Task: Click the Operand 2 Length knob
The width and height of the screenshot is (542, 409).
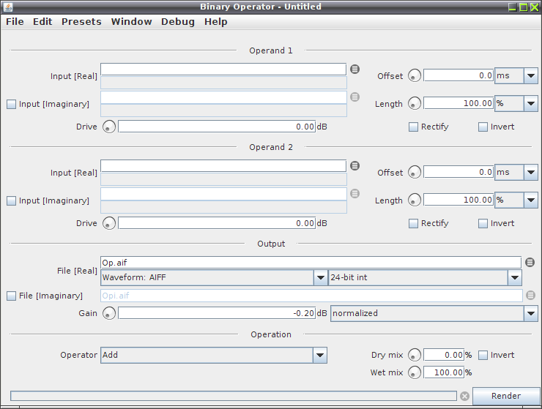Action: point(414,200)
